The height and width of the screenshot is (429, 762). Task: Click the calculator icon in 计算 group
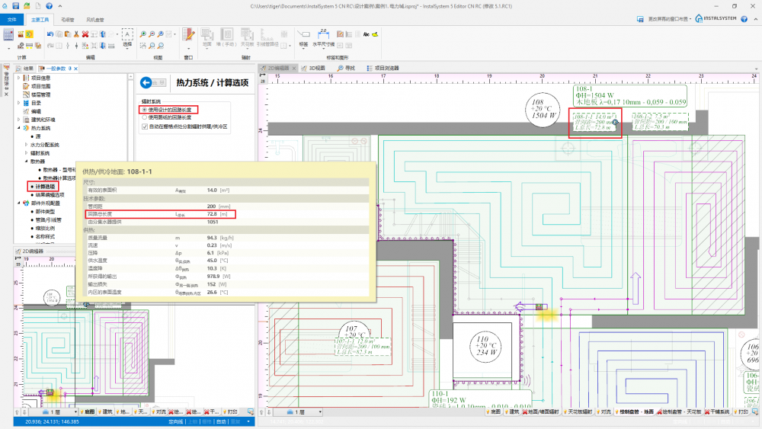coord(8,34)
